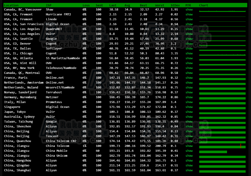Screen dimensions: 251x176
Task: Select the 'China Telecom CN2' ISP cell
Action: pyautogui.click(x=61, y=141)
